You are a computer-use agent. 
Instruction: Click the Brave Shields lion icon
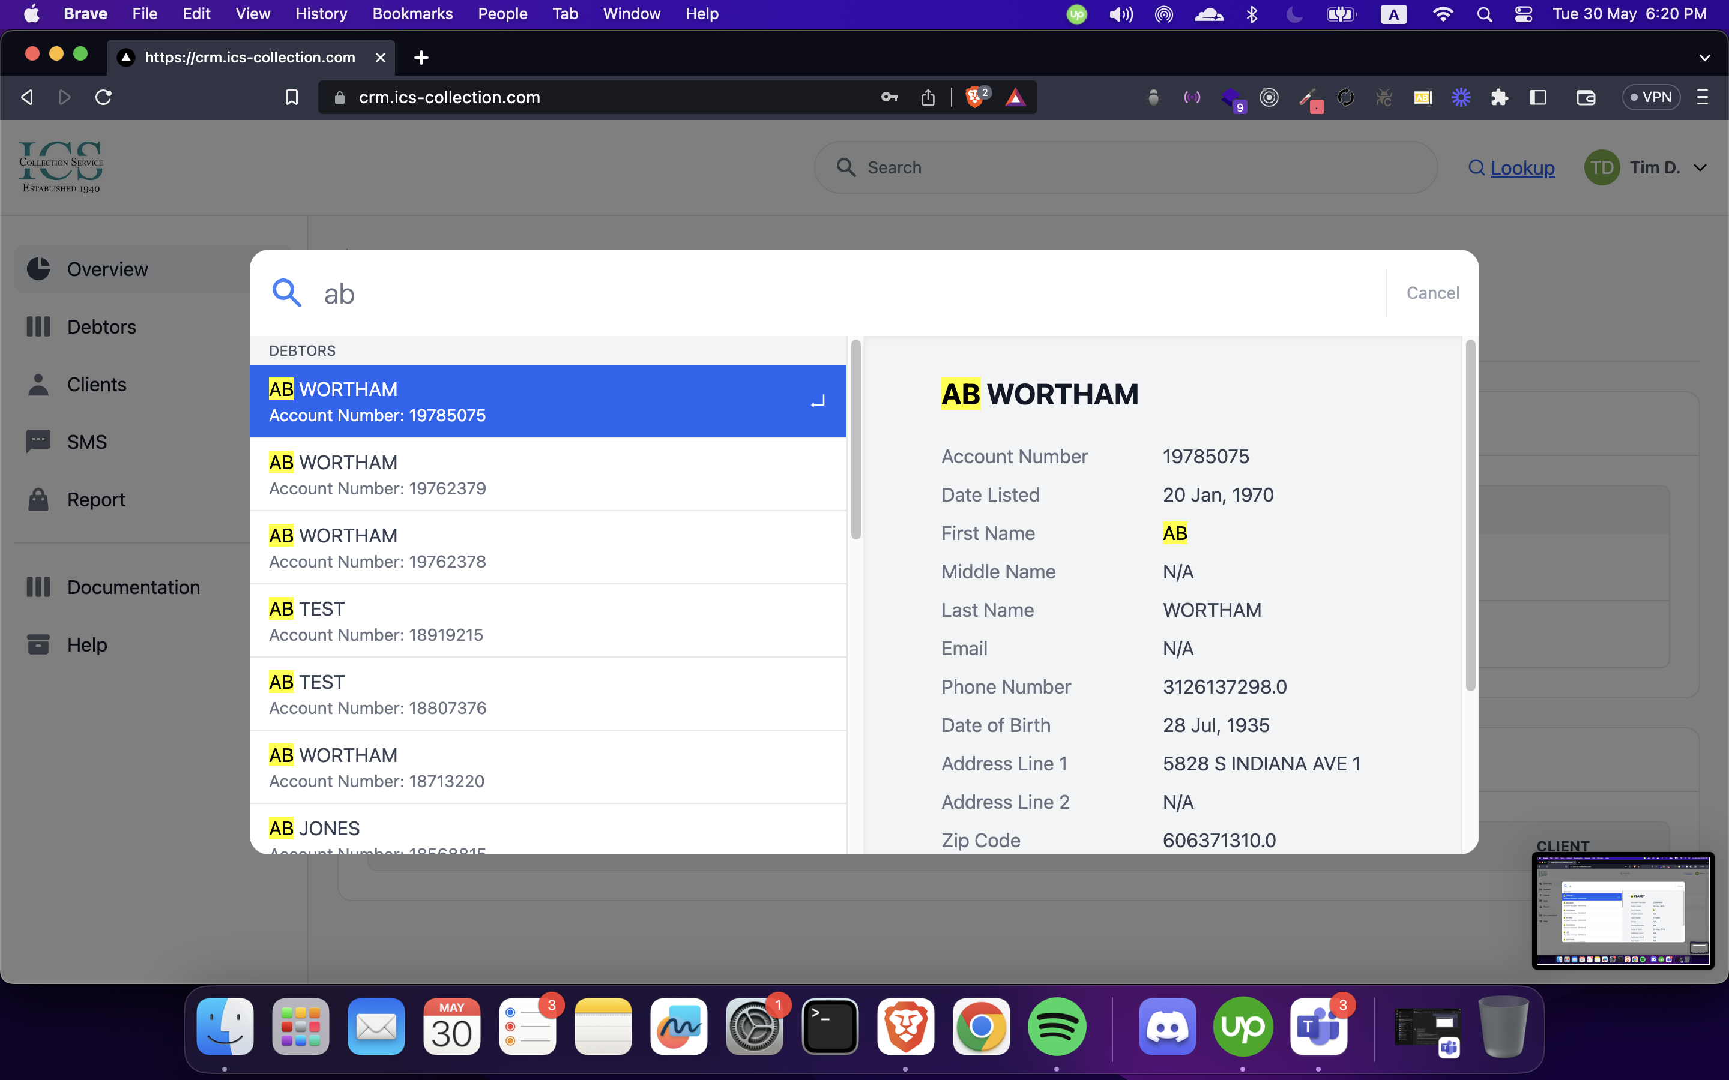point(974,97)
